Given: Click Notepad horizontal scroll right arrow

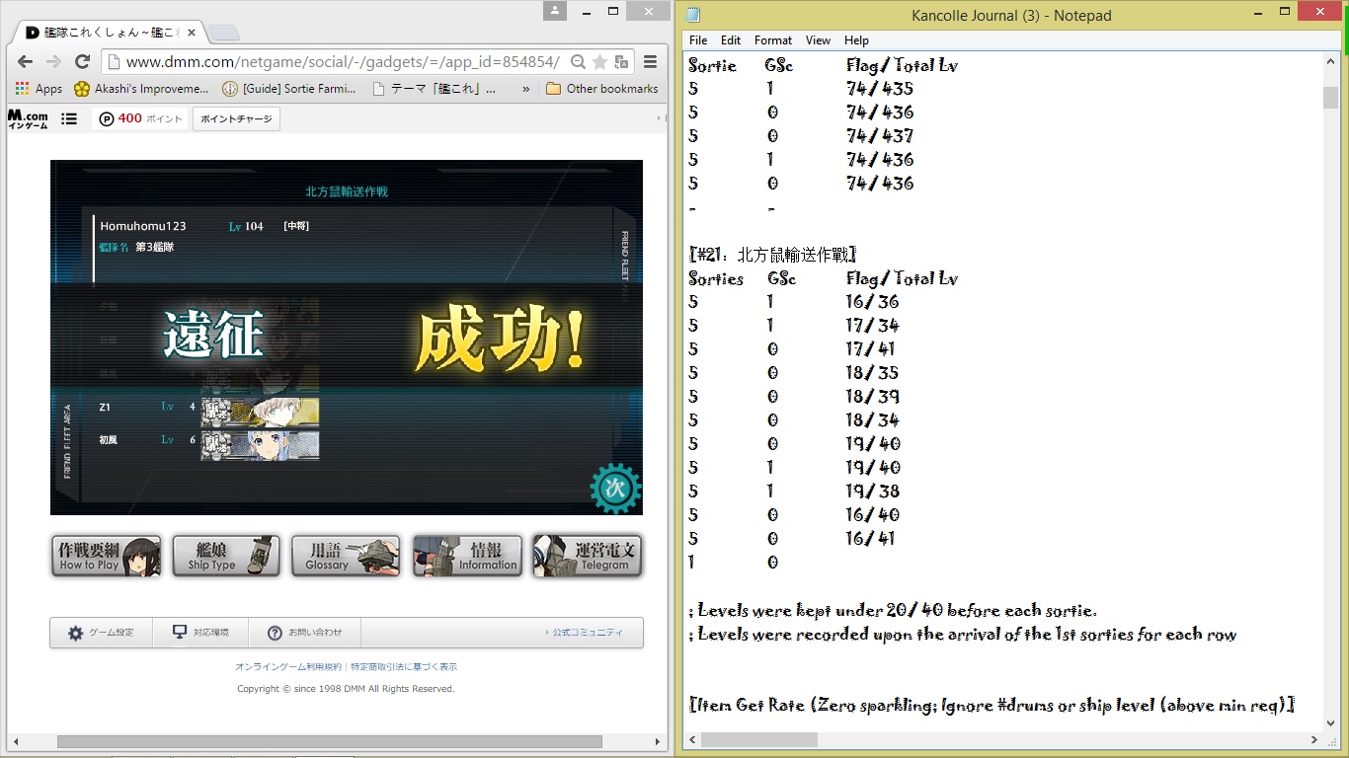Looking at the screenshot, I should click(1314, 739).
